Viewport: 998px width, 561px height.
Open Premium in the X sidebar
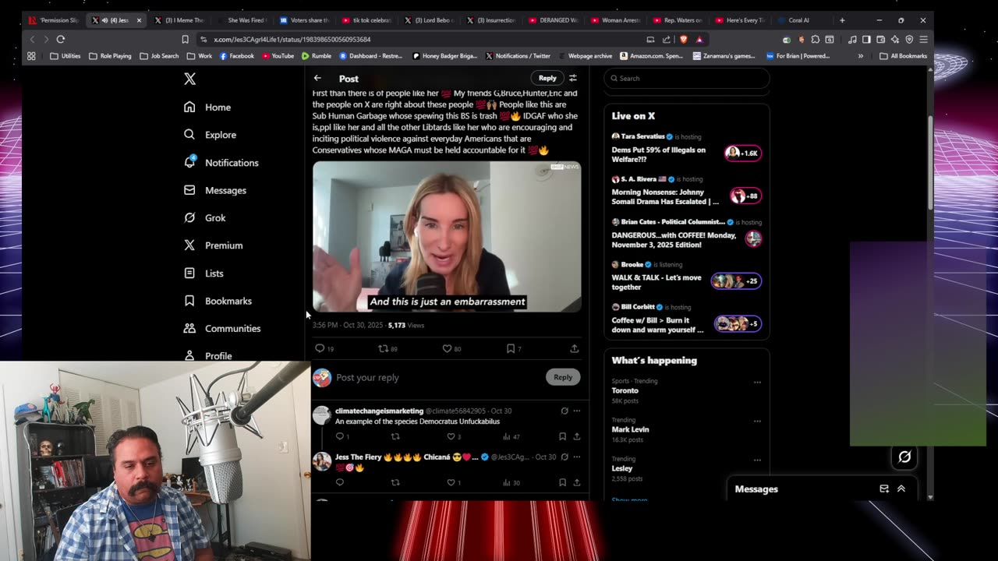(x=214, y=245)
